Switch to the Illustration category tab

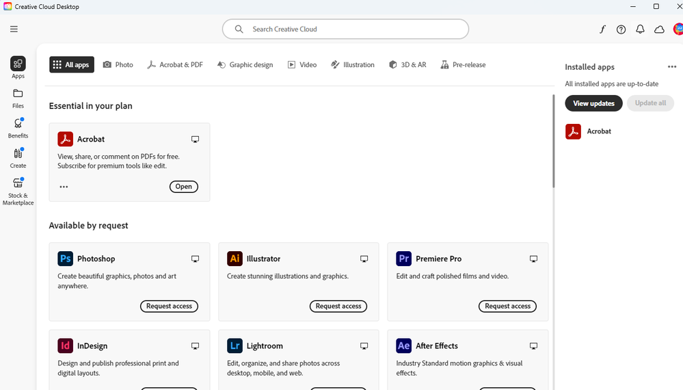point(353,64)
